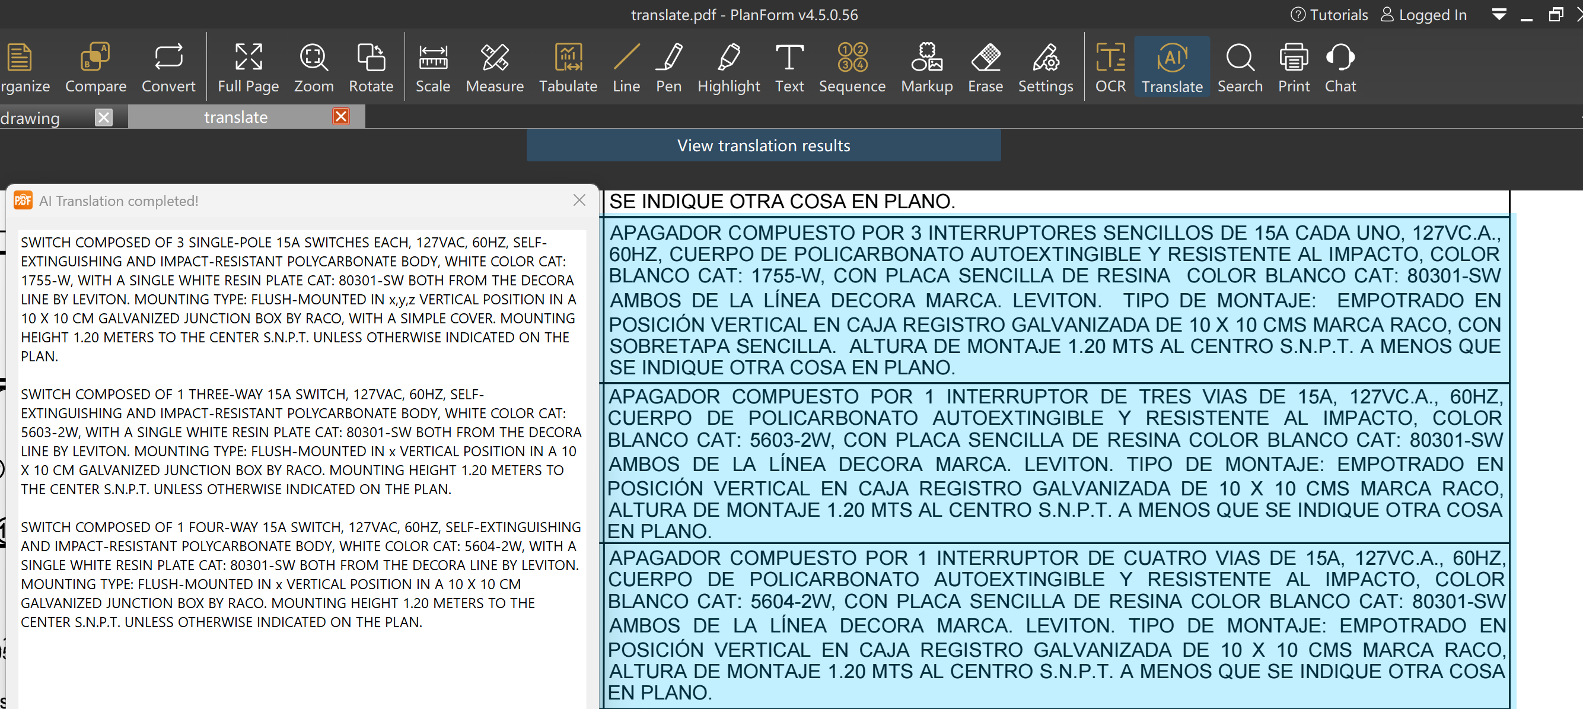Open Tutorials help link

[x=1329, y=15]
